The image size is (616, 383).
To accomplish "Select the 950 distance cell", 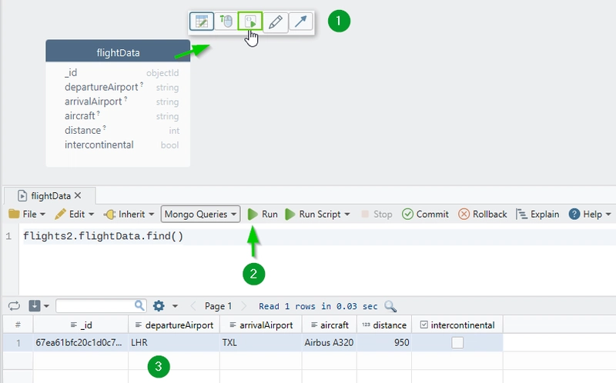I will [383, 342].
